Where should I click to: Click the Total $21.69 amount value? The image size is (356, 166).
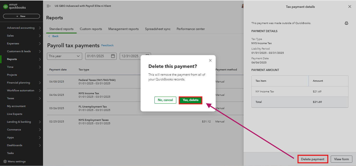[x=317, y=102]
